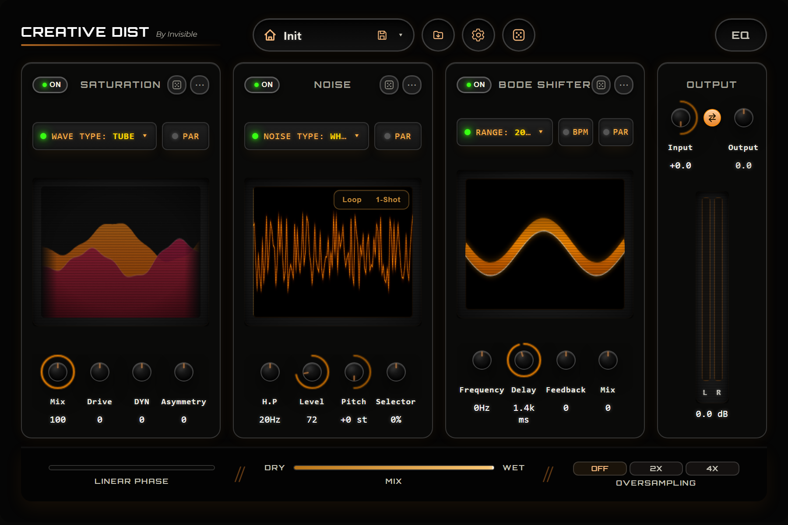Open the Bode Shifter more options menu
788x525 pixels.
tap(624, 85)
